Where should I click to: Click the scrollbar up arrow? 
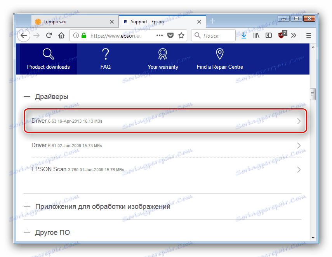point(313,47)
